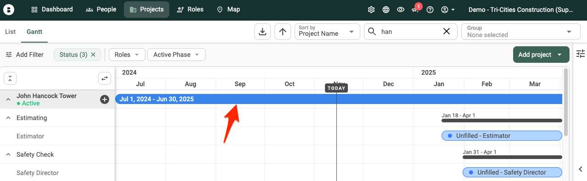Open display settings sliders icon at right
This screenshot has height=181, width=587.
pyautogui.click(x=580, y=53)
